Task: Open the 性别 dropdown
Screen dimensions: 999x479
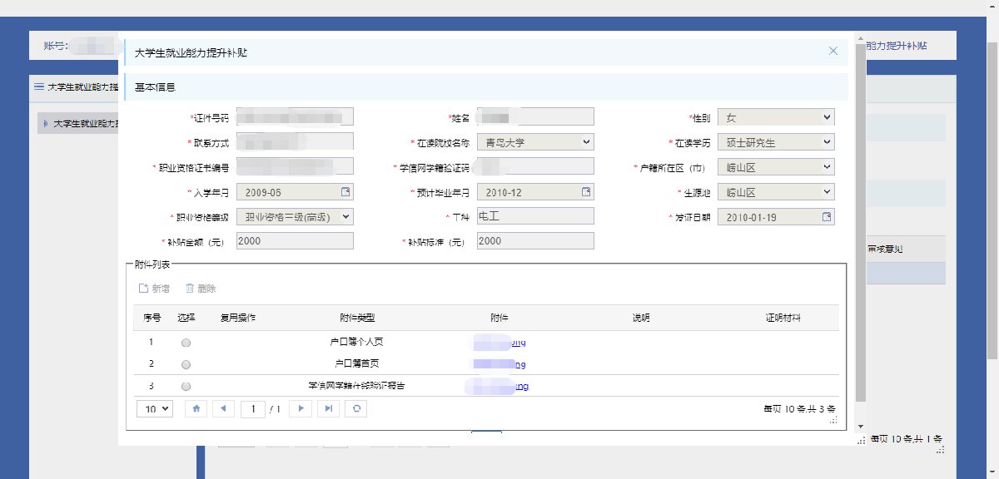Action: coord(776,117)
